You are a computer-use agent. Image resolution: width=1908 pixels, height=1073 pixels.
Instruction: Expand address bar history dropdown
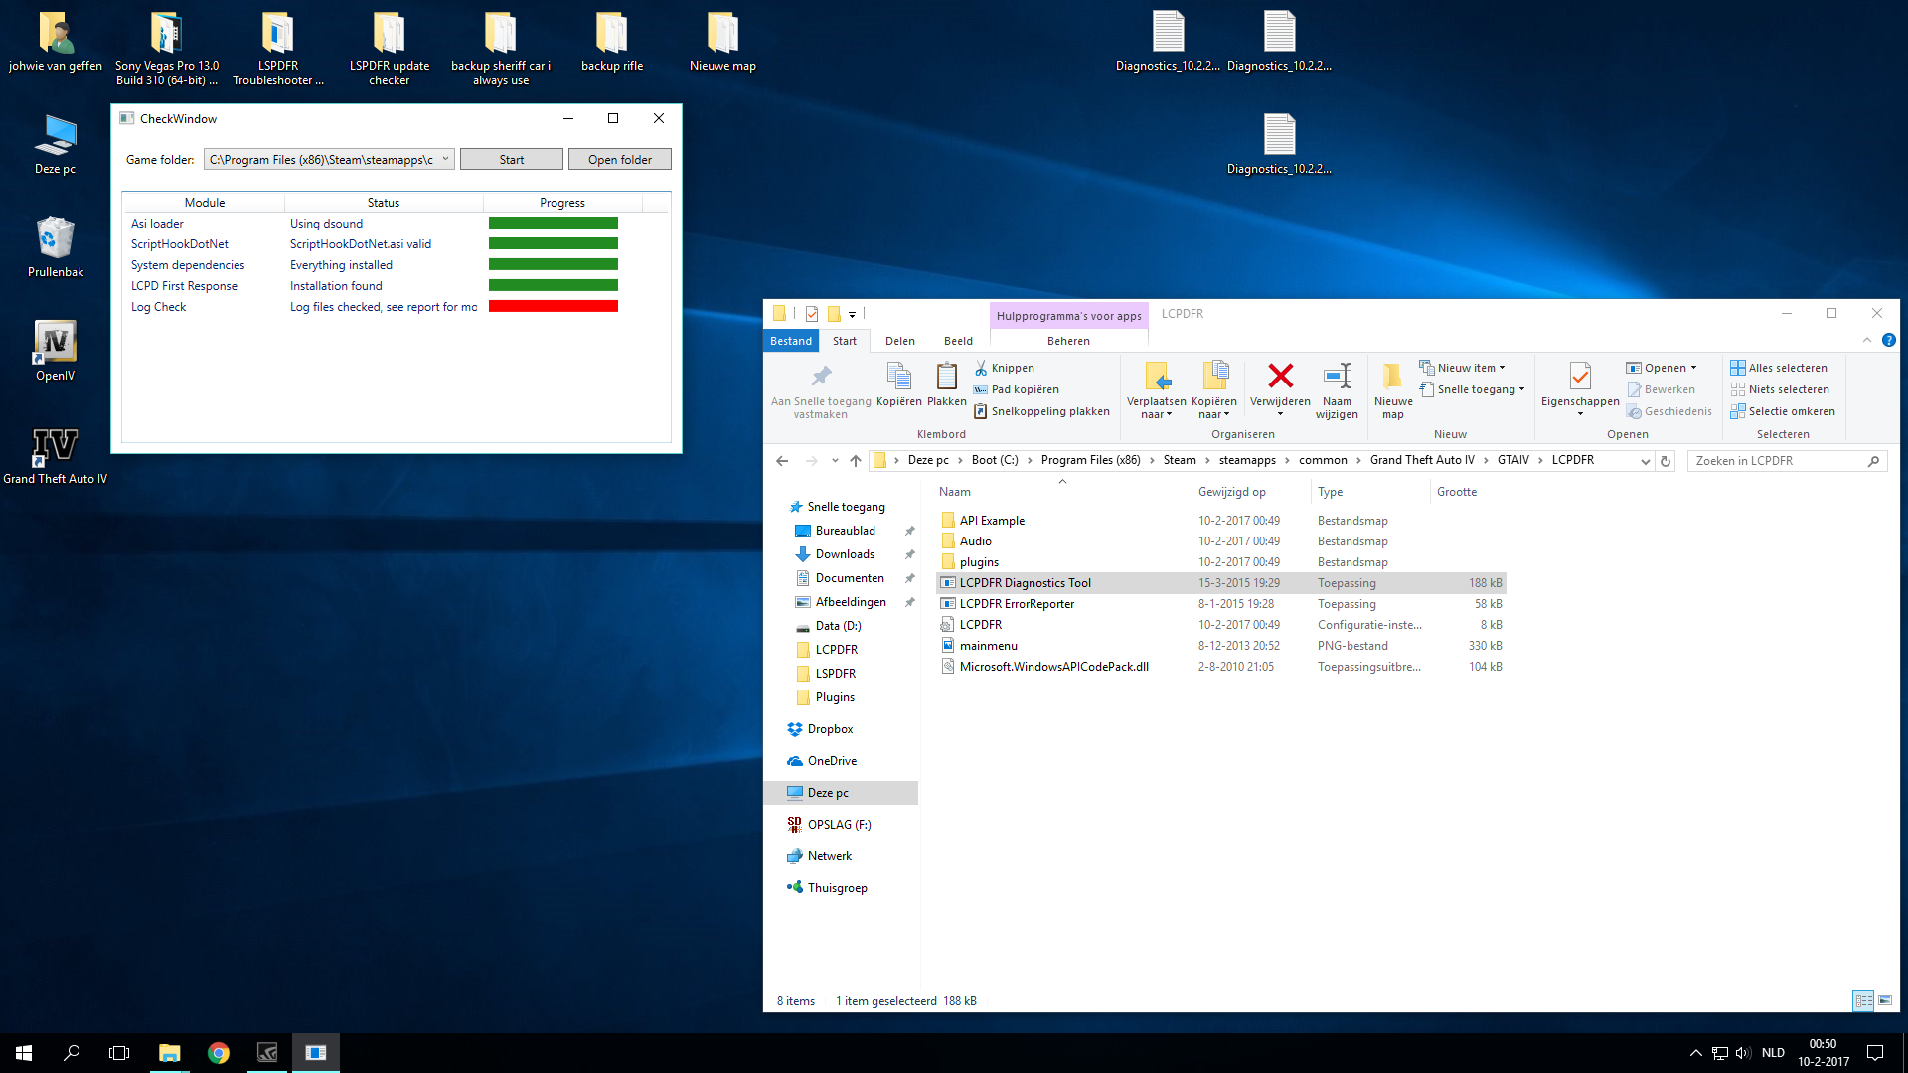pyautogui.click(x=1645, y=461)
